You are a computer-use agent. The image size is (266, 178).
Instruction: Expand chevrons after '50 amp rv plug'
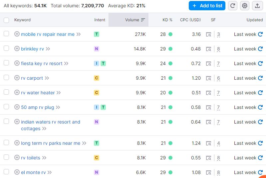click(x=58, y=107)
